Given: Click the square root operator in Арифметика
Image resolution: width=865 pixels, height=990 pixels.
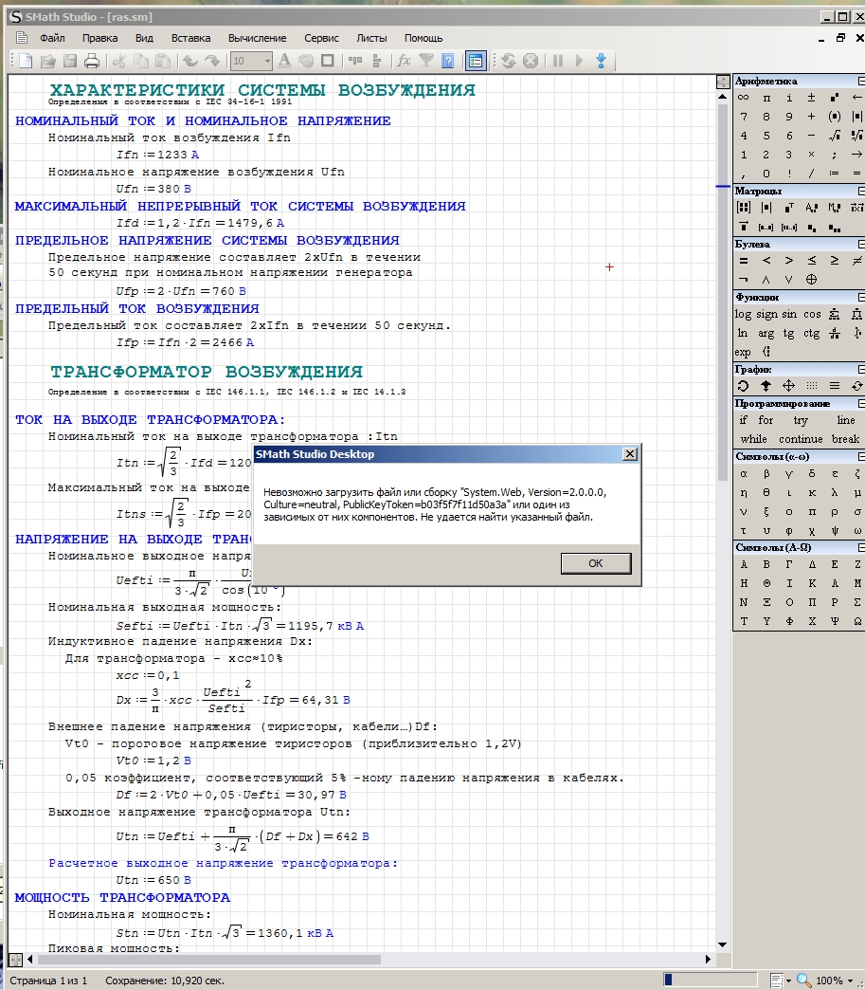Looking at the screenshot, I should [x=835, y=136].
